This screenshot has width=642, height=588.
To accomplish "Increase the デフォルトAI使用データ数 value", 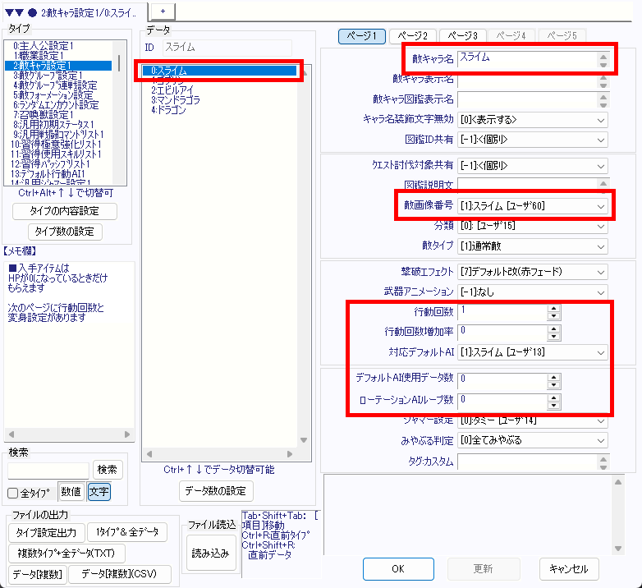I will (x=554, y=375).
